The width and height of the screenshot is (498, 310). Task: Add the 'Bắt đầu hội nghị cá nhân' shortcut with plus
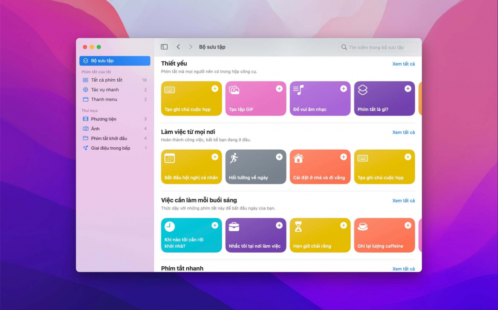click(214, 157)
